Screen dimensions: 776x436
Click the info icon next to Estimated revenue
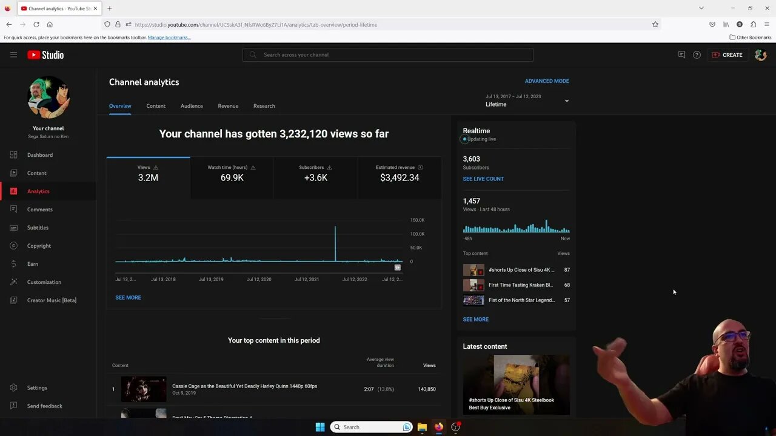[x=420, y=168]
